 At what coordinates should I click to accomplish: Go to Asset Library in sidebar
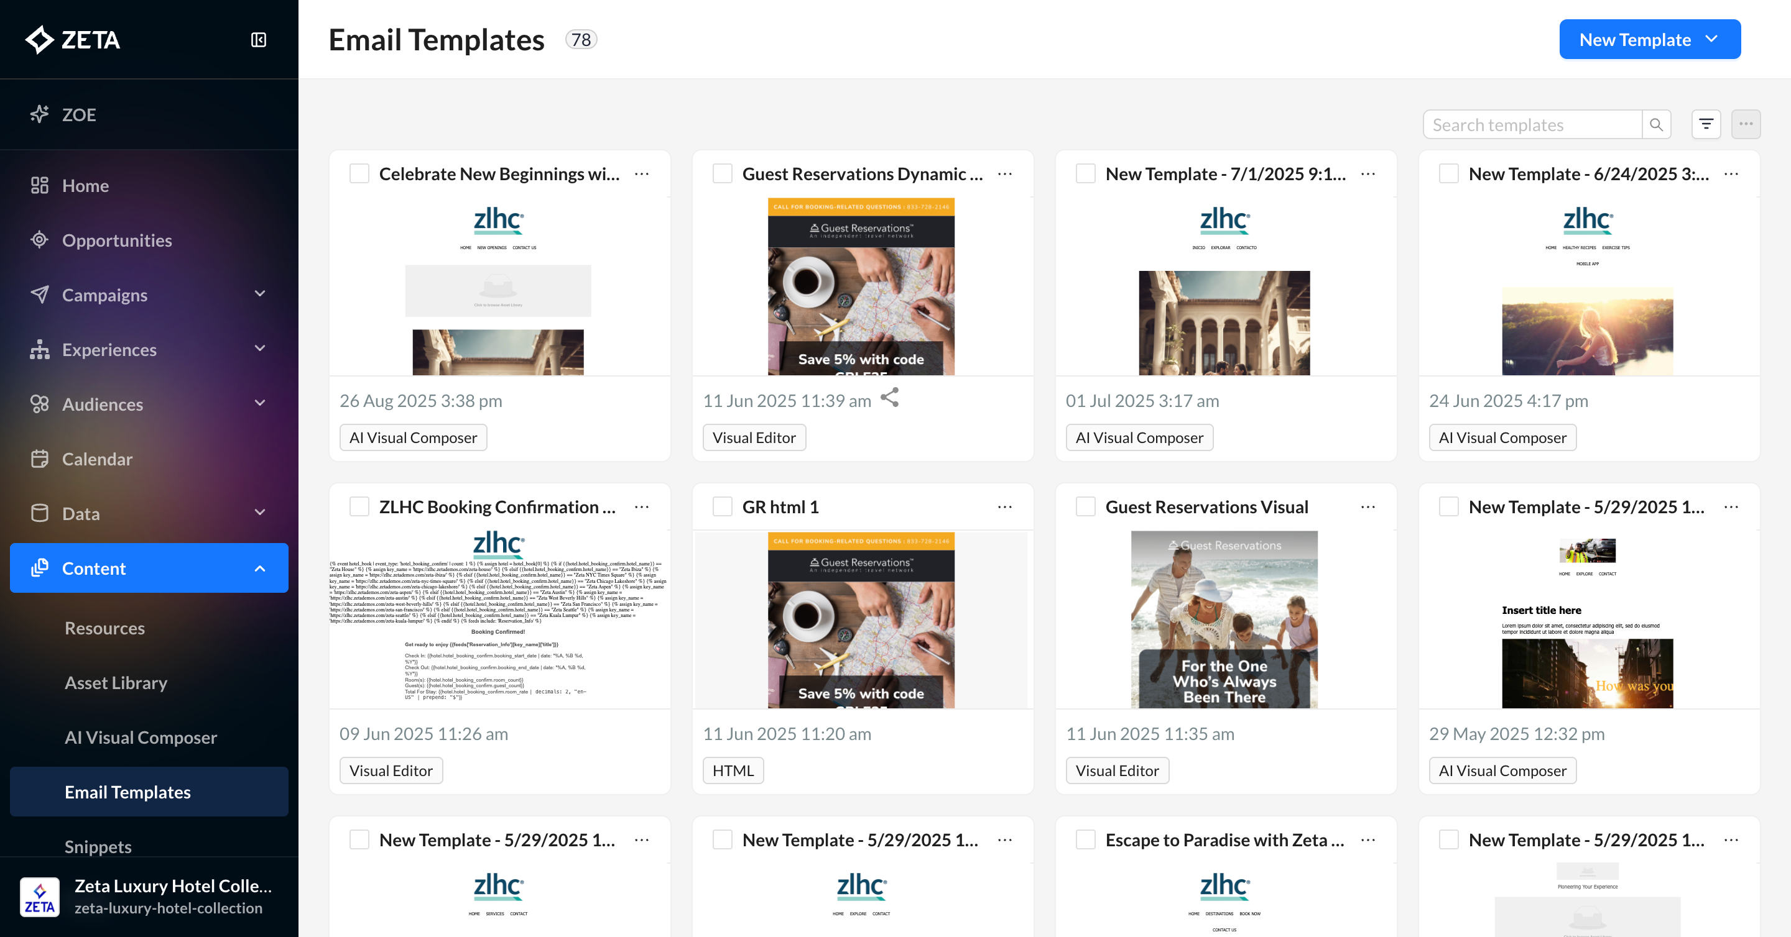116,683
